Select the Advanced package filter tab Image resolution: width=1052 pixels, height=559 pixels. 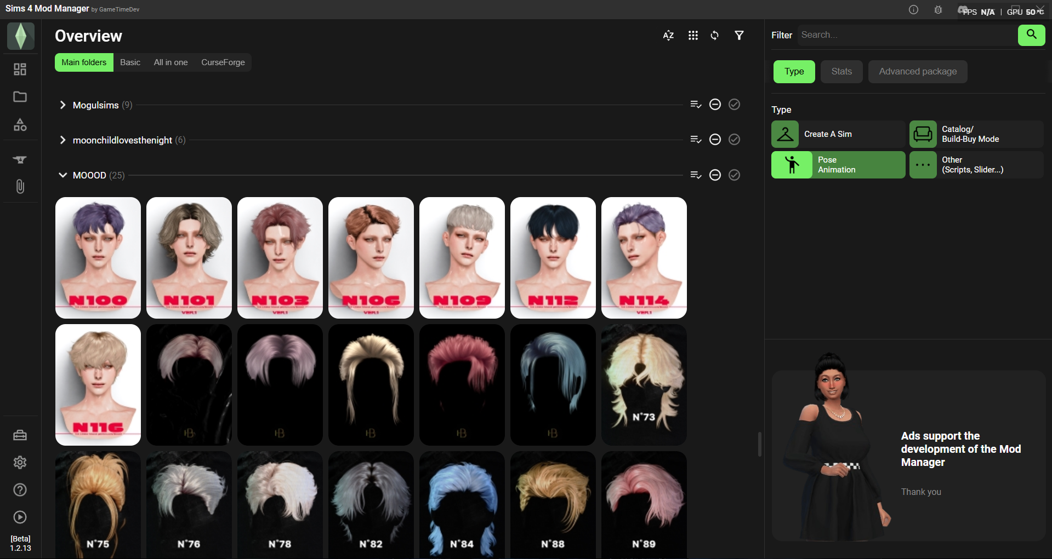point(918,72)
